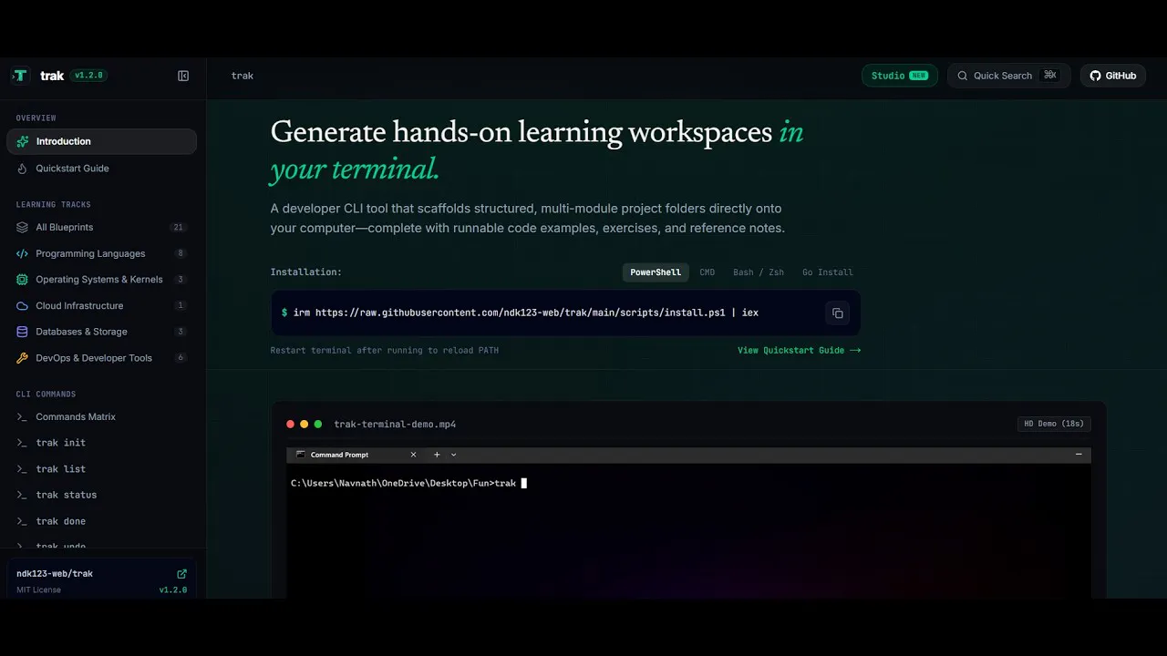Click the trak breadcrumb in top bar
The width and height of the screenshot is (1167, 656).
pyautogui.click(x=243, y=76)
